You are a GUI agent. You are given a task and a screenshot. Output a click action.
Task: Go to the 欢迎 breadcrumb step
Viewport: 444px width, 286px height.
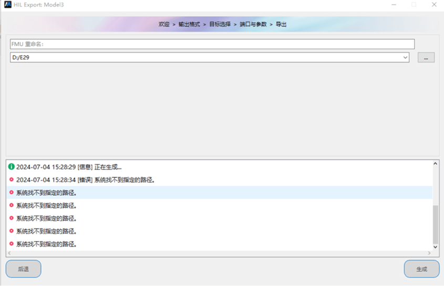click(x=164, y=24)
